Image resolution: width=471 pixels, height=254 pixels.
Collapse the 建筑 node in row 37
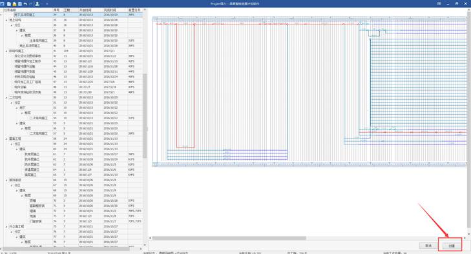17,30
